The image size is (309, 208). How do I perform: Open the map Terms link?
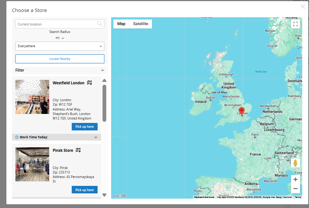tap(298, 197)
